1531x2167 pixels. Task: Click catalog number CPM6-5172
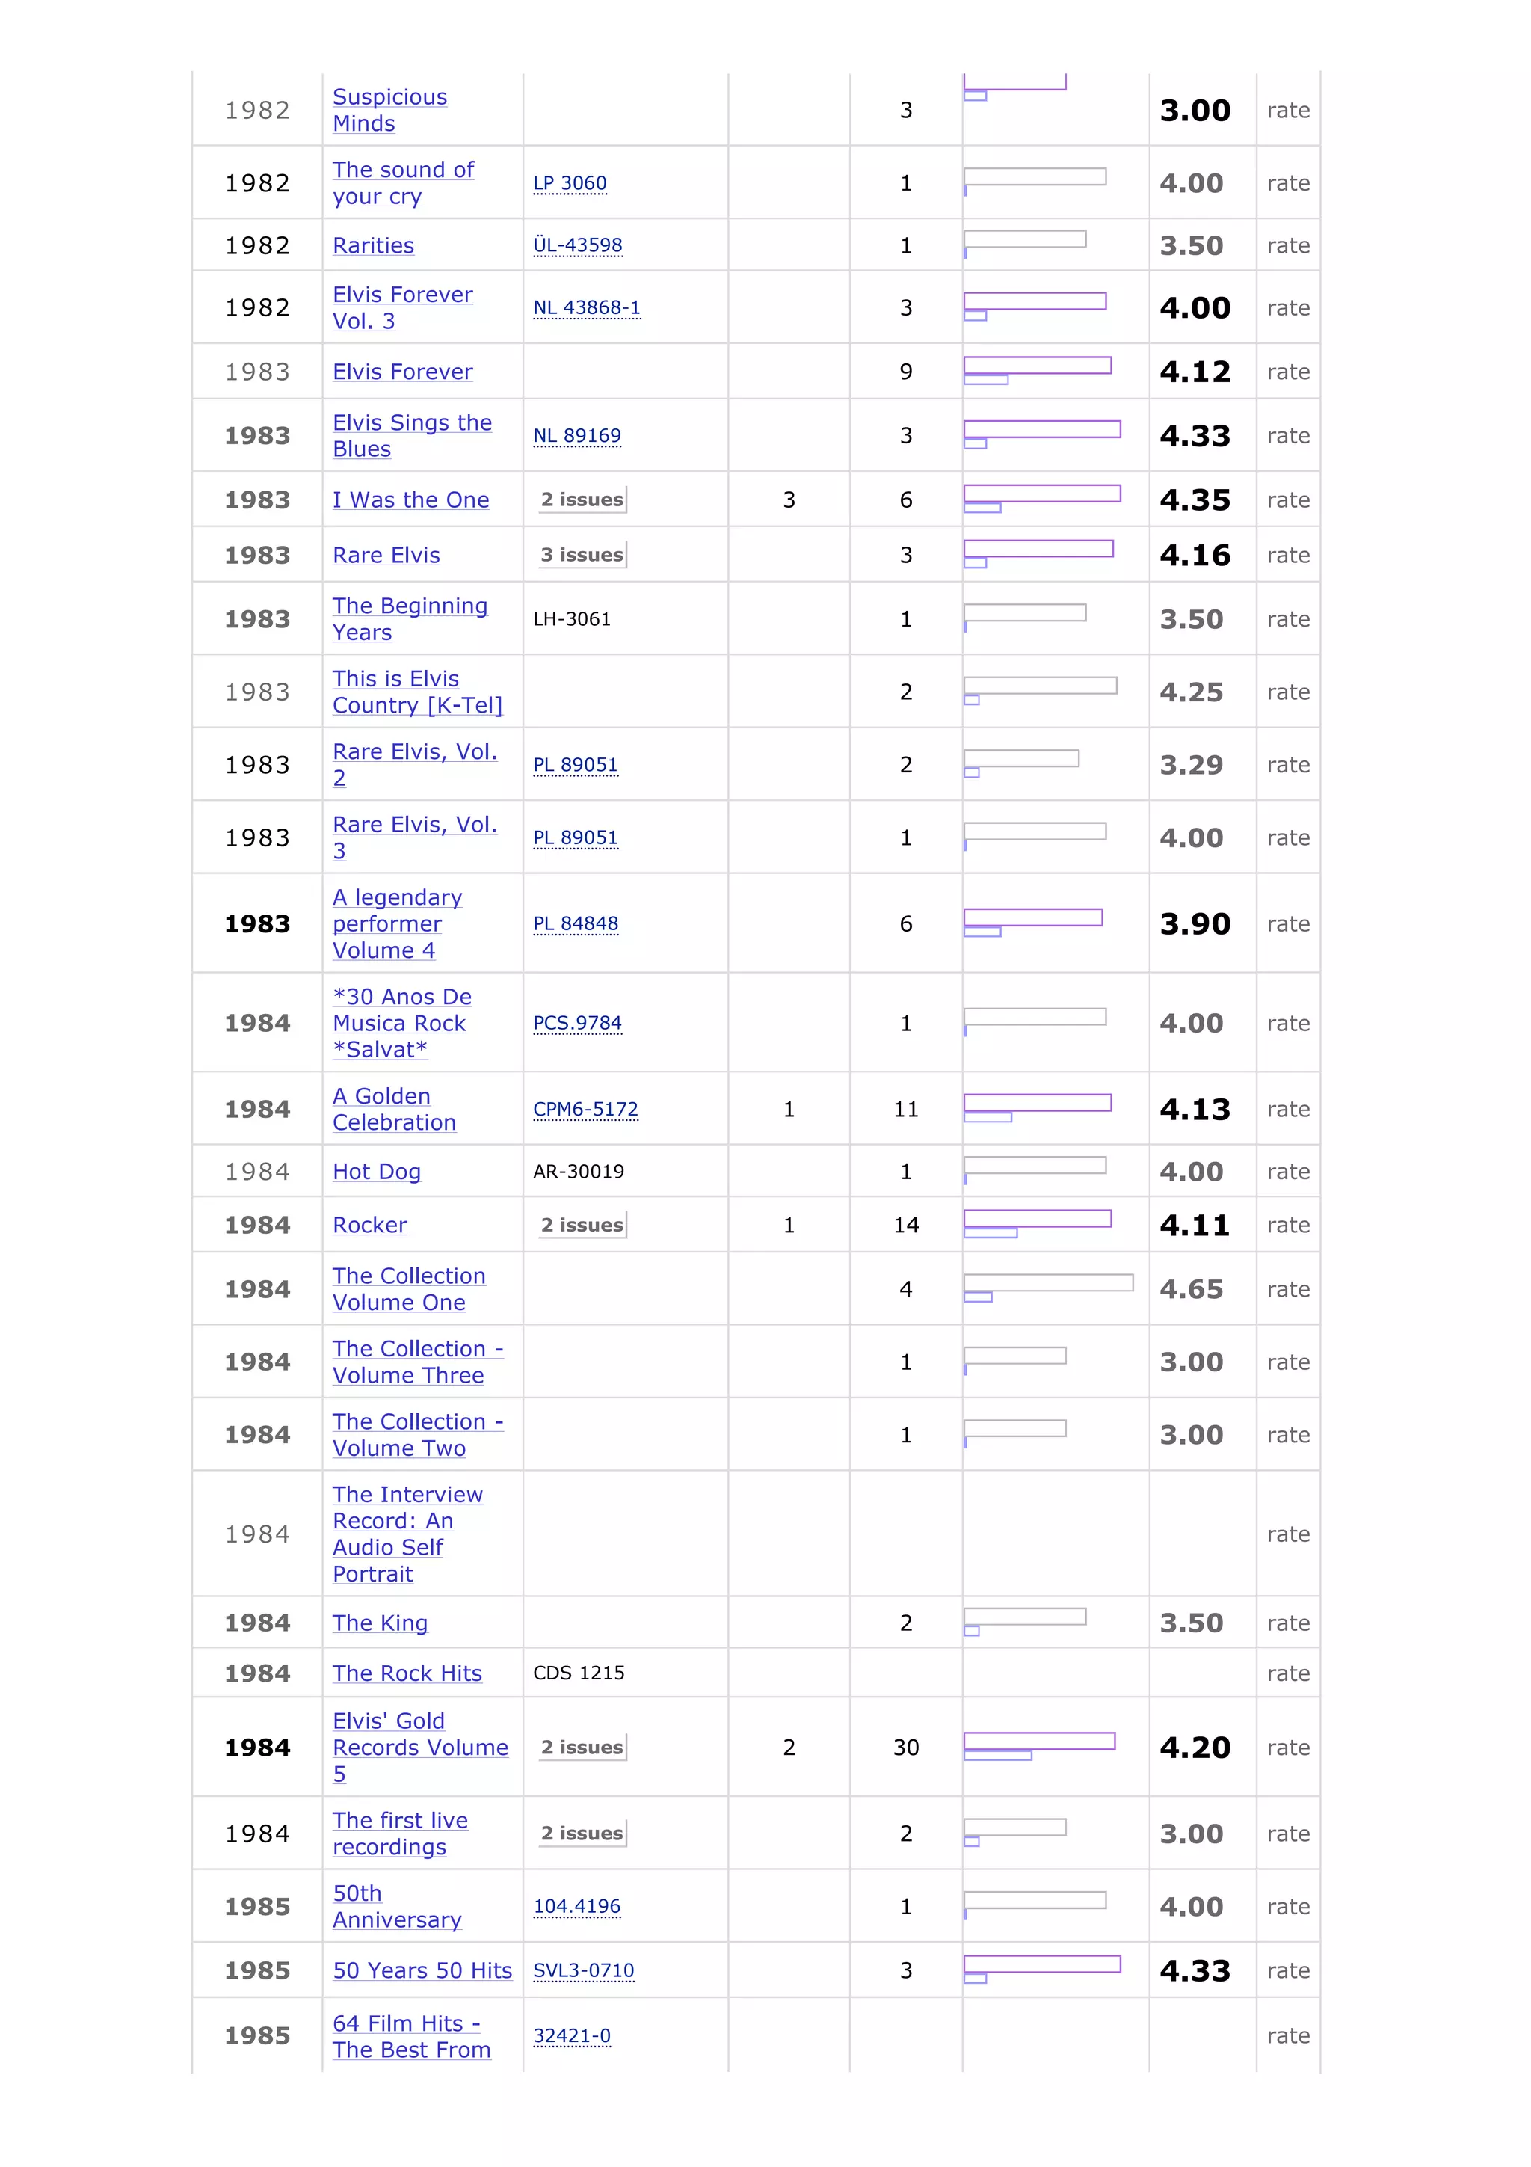[x=585, y=1109]
